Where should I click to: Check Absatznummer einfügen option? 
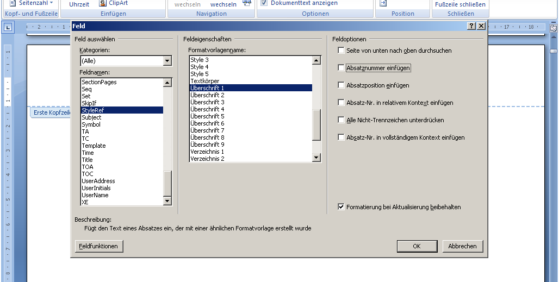click(341, 68)
